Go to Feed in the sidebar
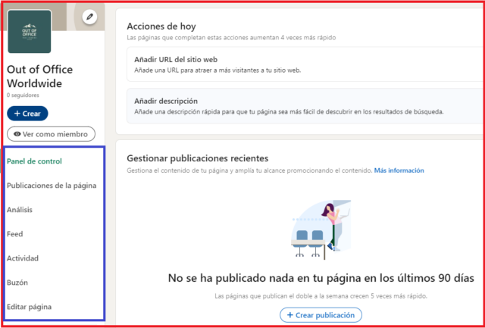The width and height of the screenshot is (485, 328). pyautogui.click(x=15, y=234)
